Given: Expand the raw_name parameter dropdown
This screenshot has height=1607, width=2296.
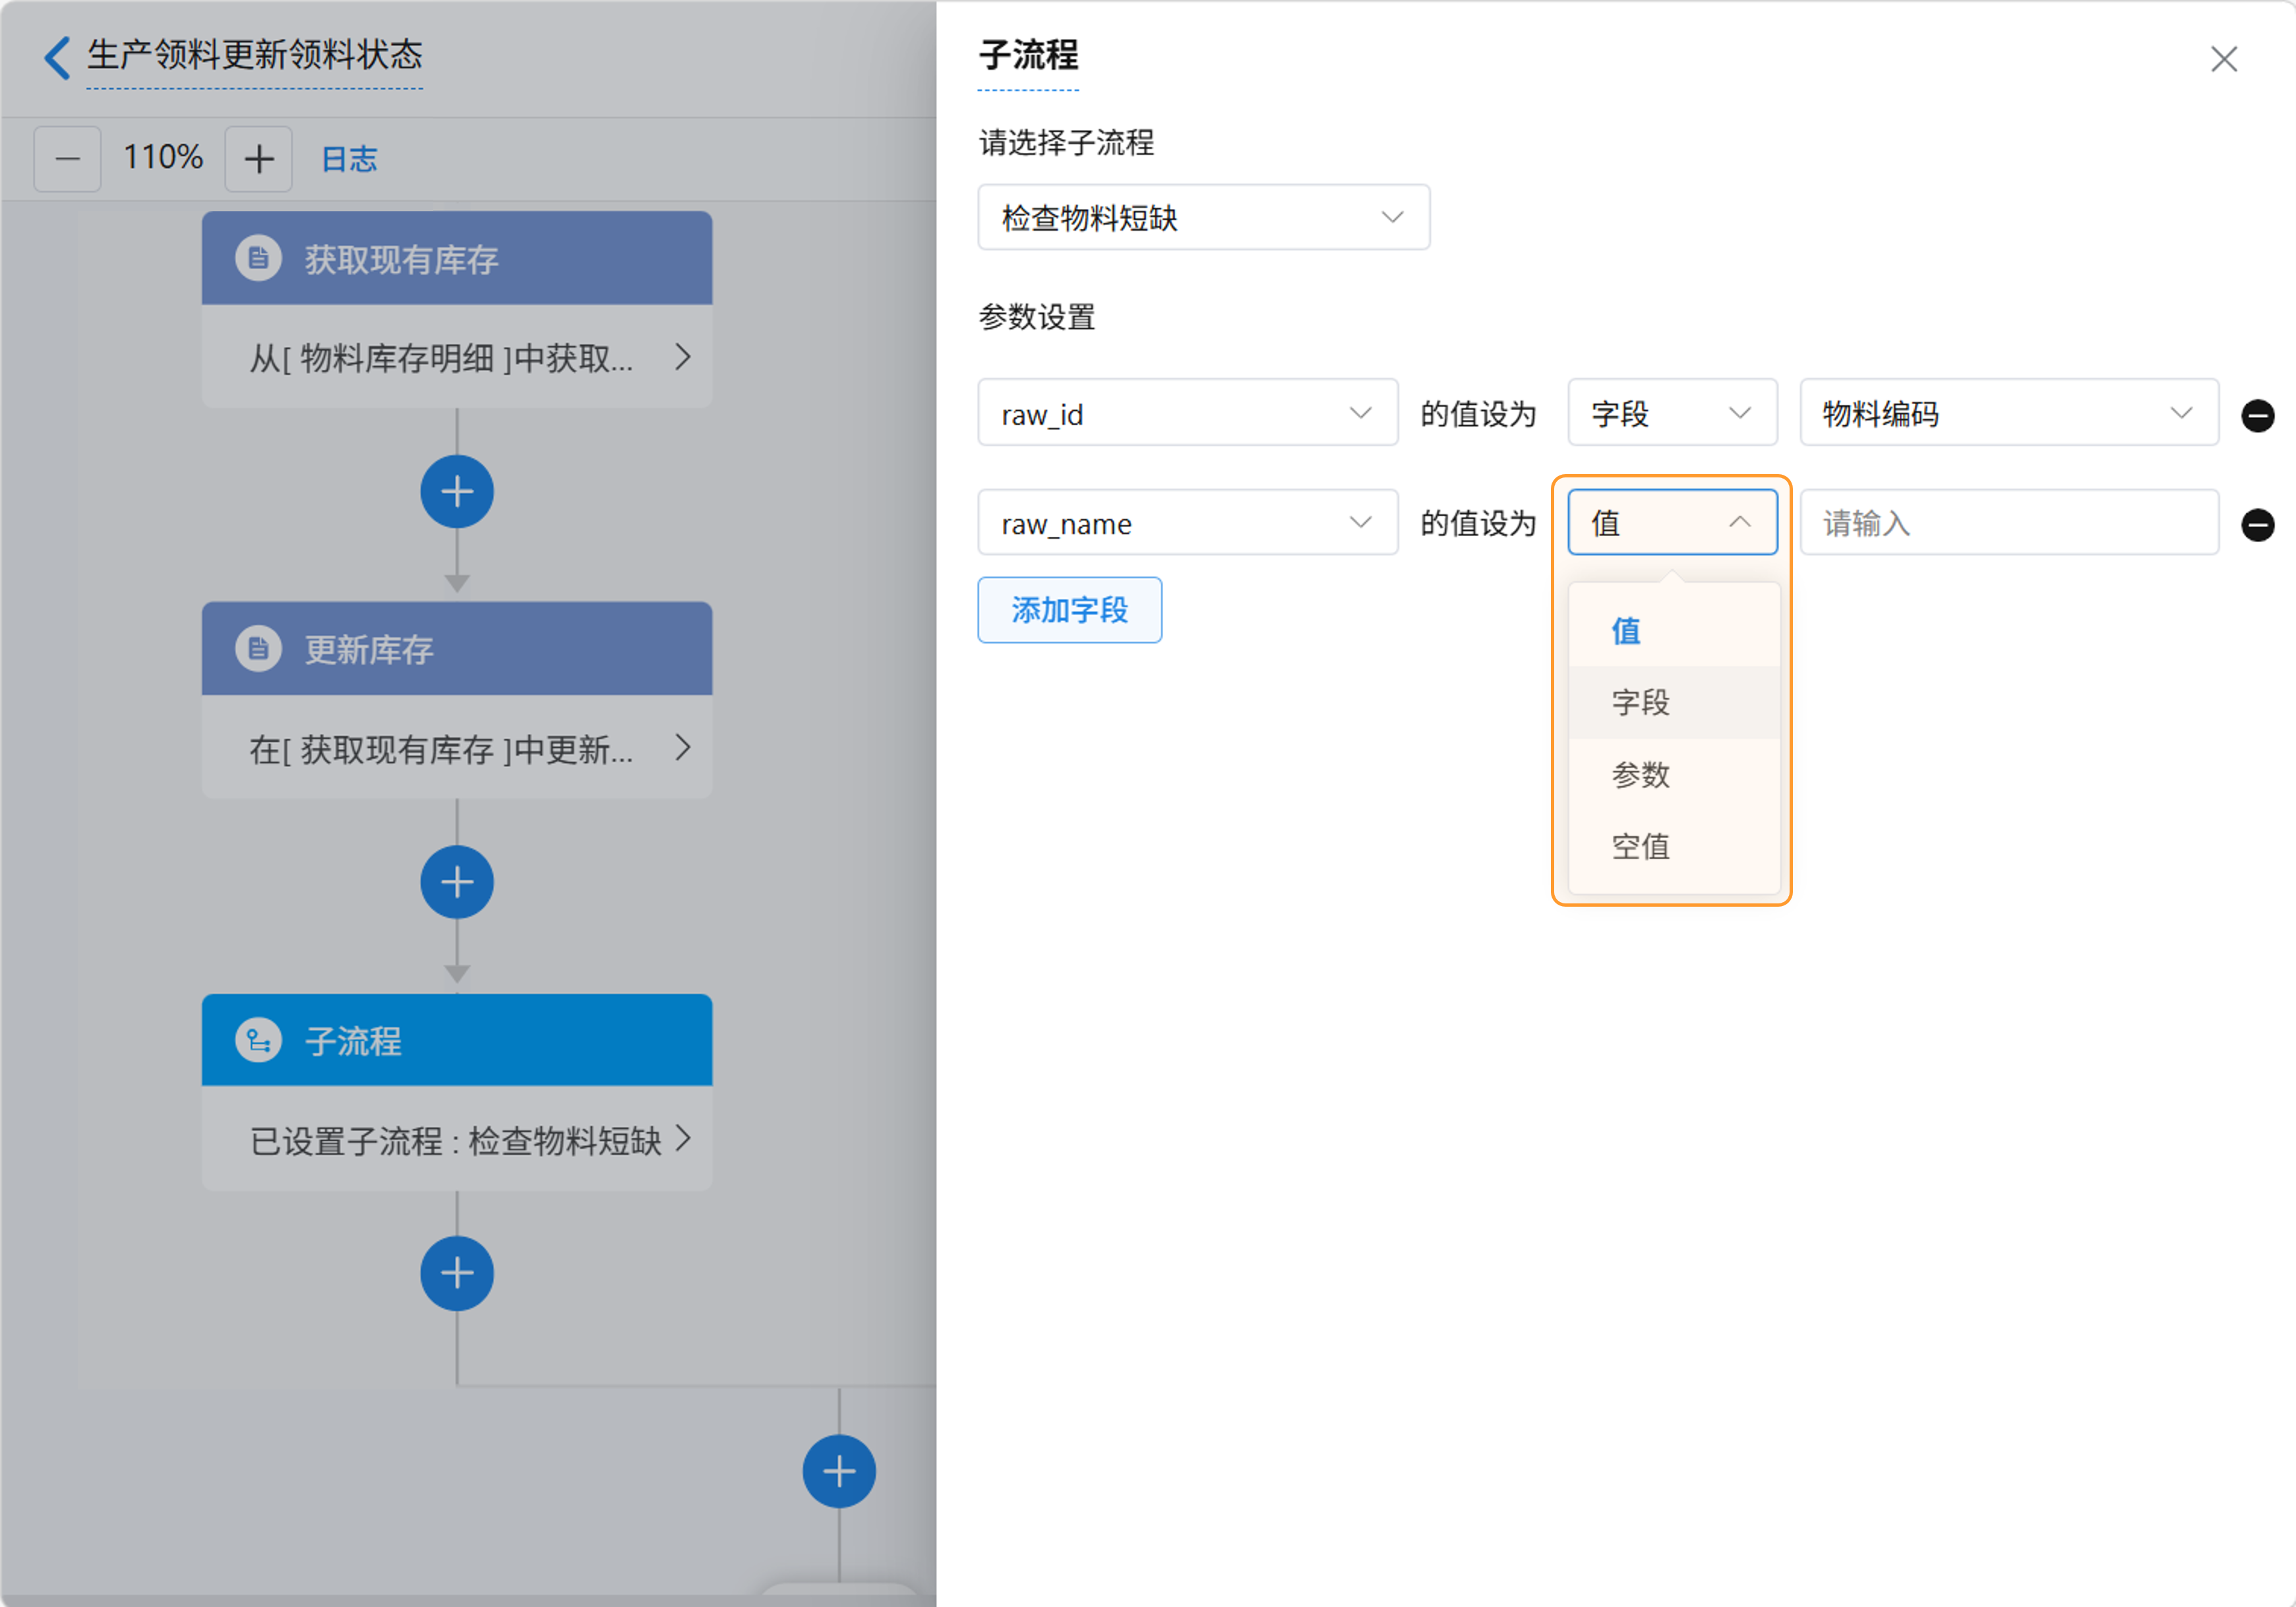Looking at the screenshot, I should 1187,522.
